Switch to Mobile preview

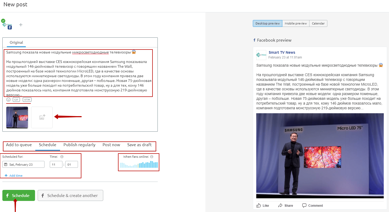click(296, 23)
